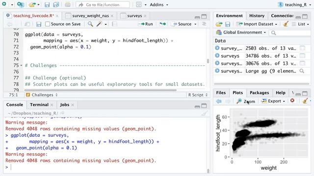Switch to the Connections tab

click(282, 16)
